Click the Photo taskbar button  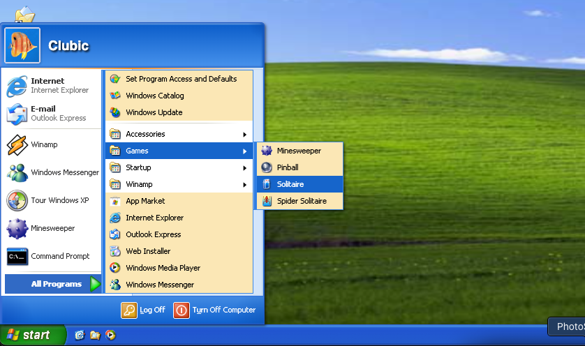566,326
